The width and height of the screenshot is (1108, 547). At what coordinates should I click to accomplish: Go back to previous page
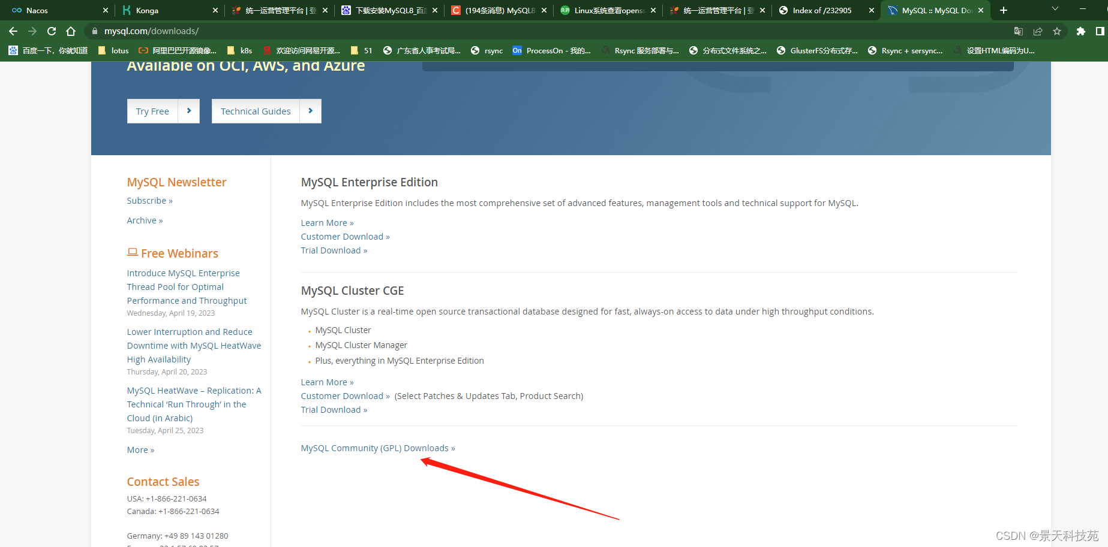(13, 31)
